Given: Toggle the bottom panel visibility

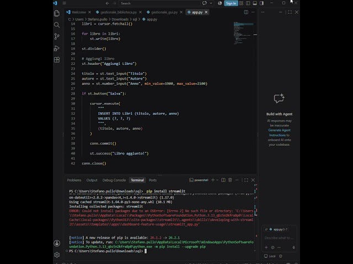Looking at the screenshot, I should [255, 3].
